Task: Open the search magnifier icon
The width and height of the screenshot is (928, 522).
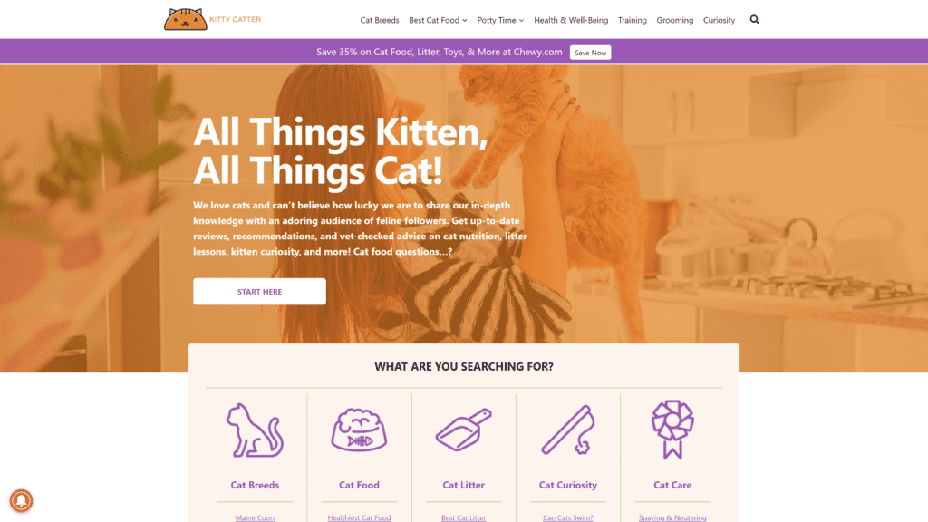Action: point(754,20)
